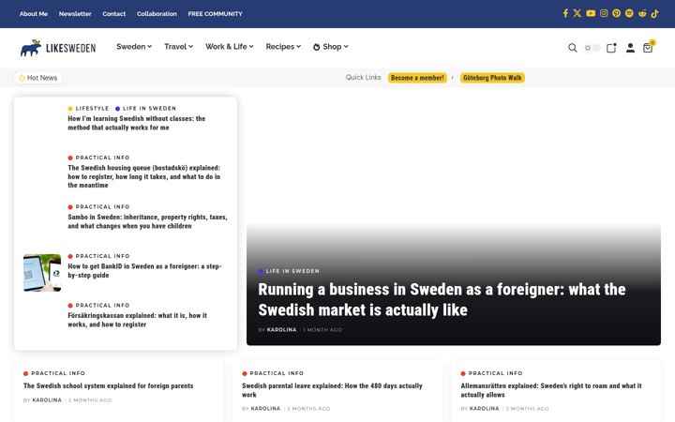The image size is (675, 422).
Task: Click KAROLINA author under Allemansrätten article
Action: pyautogui.click(x=485, y=409)
